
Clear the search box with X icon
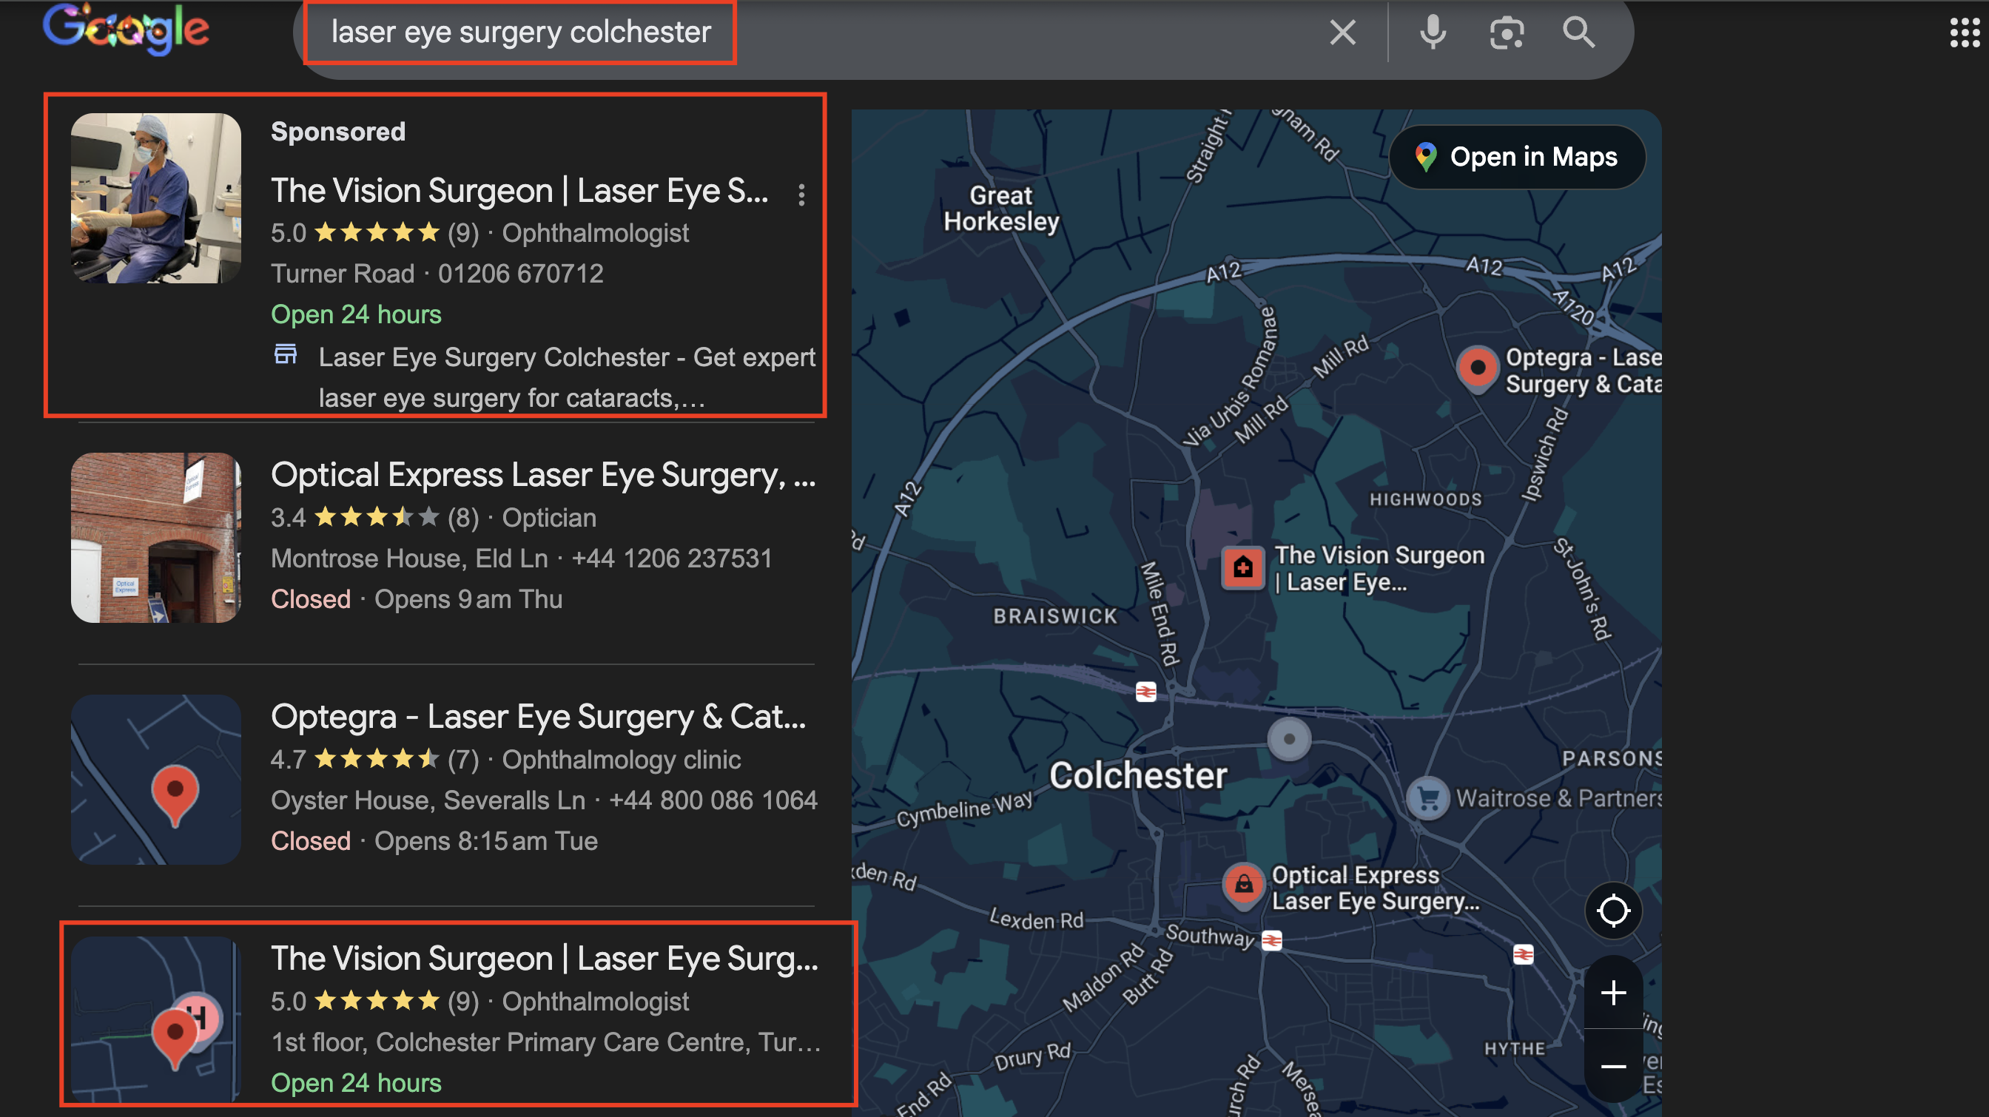tap(1343, 33)
